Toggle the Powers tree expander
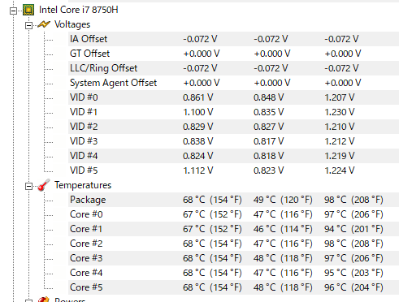The width and height of the screenshot is (399, 302). 28,300
